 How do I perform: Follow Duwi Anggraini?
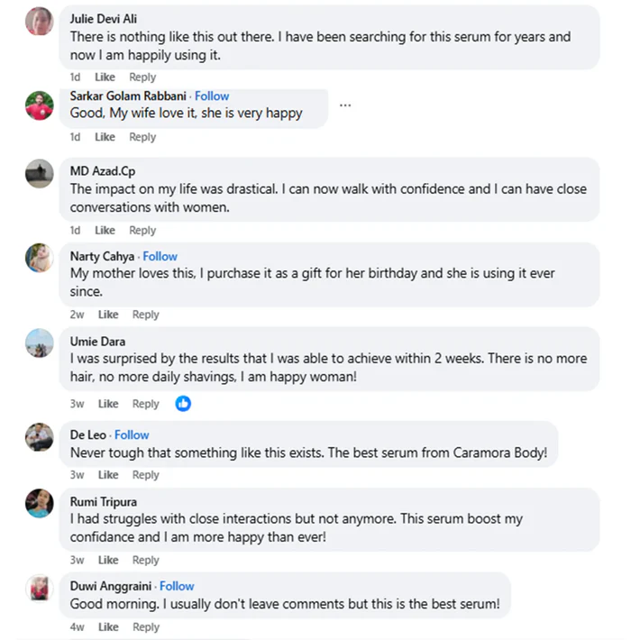click(177, 586)
